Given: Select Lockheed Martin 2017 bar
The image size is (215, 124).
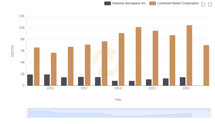Looking at the screenshot, I should 88,65.
